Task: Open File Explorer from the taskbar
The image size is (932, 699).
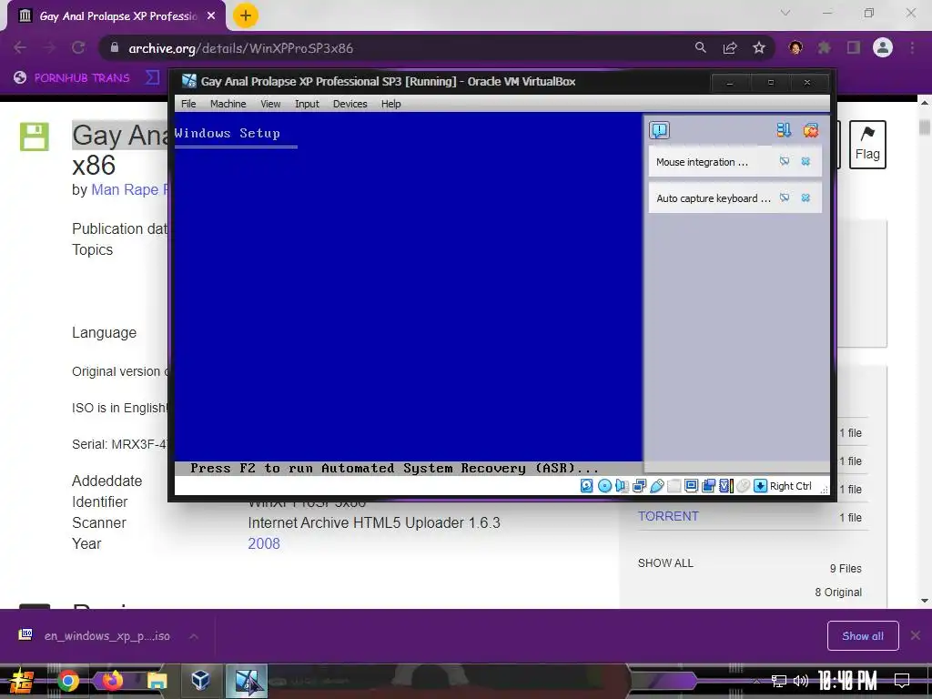Action: coord(157,681)
